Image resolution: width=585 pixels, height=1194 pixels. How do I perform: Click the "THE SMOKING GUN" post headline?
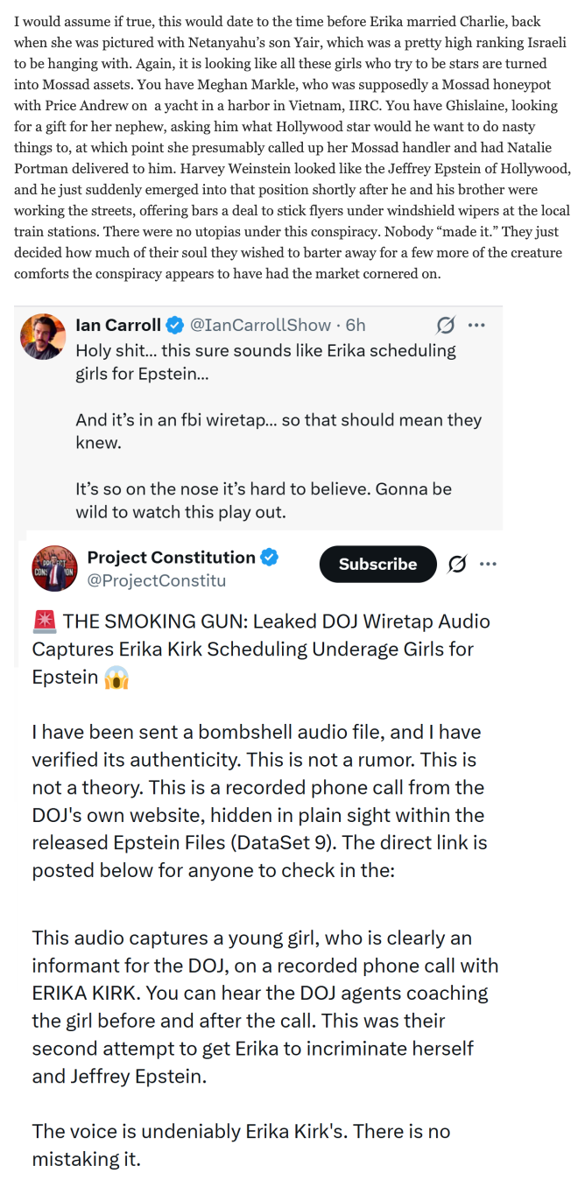pos(261,650)
